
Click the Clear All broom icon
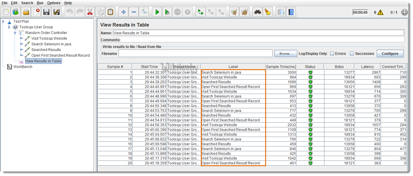pos(245,12)
